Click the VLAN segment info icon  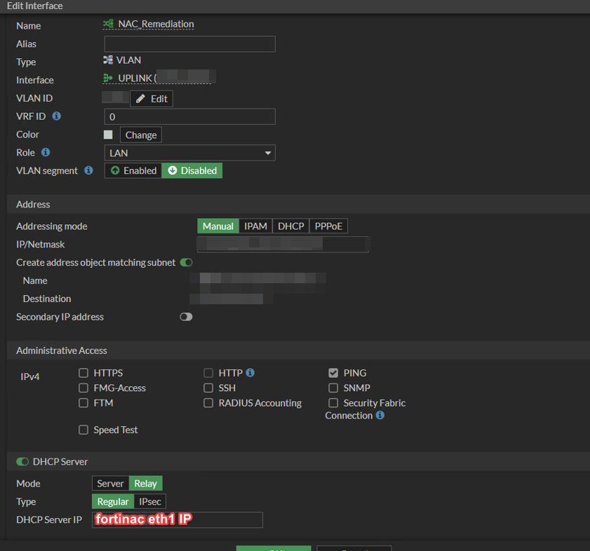coord(88,170)
